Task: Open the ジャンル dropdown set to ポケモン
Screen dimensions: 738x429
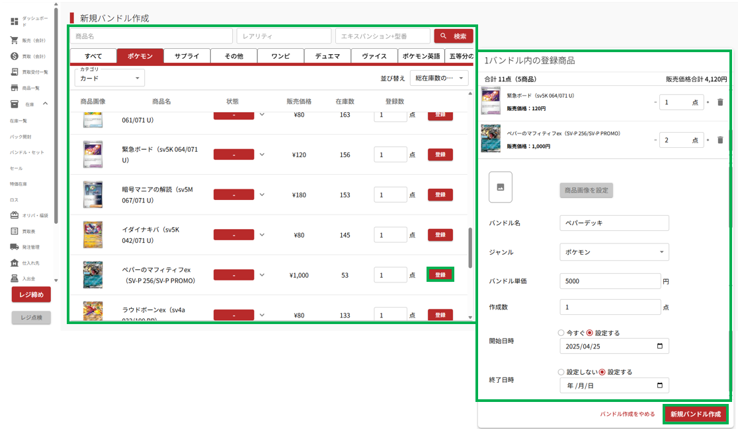Action: (614, 252)
